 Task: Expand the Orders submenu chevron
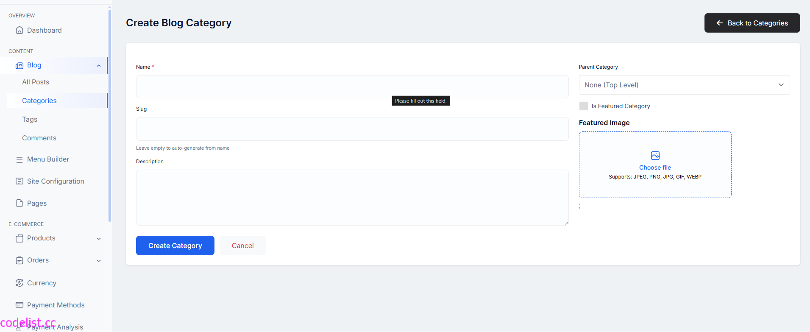99,261
